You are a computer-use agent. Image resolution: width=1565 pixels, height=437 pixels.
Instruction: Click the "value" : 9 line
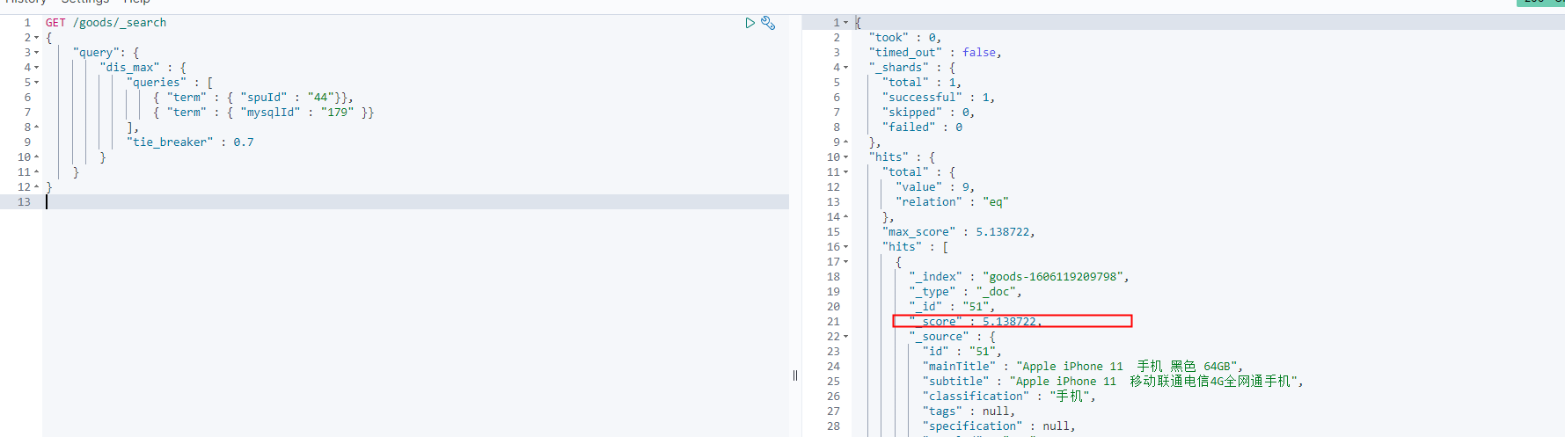[935, 187]
